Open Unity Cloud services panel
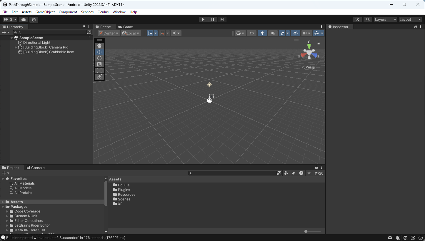This screenshot has width=425, height=241. pyautogui.click(x=23, y=19)
